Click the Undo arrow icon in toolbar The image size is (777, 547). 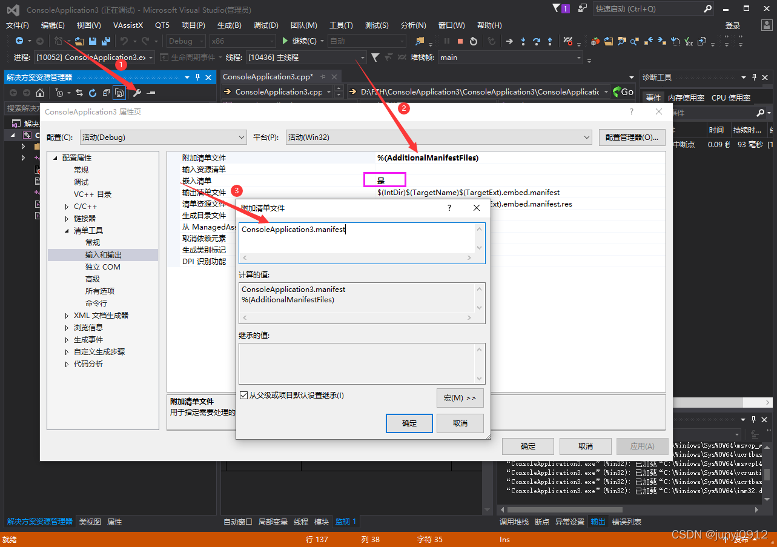click(124, 41)
